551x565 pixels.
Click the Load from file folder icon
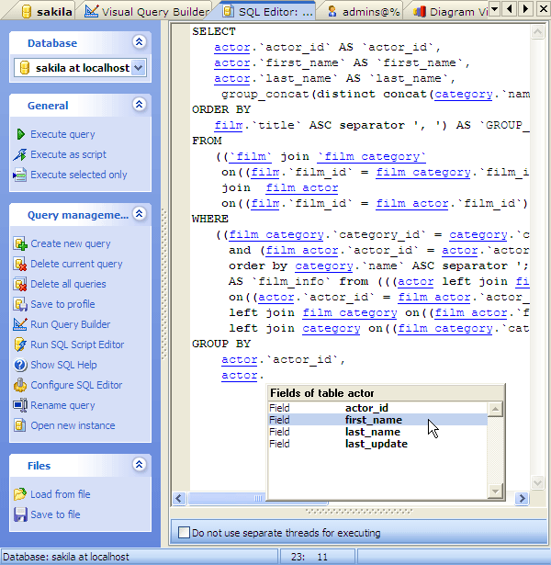(20, 494)
